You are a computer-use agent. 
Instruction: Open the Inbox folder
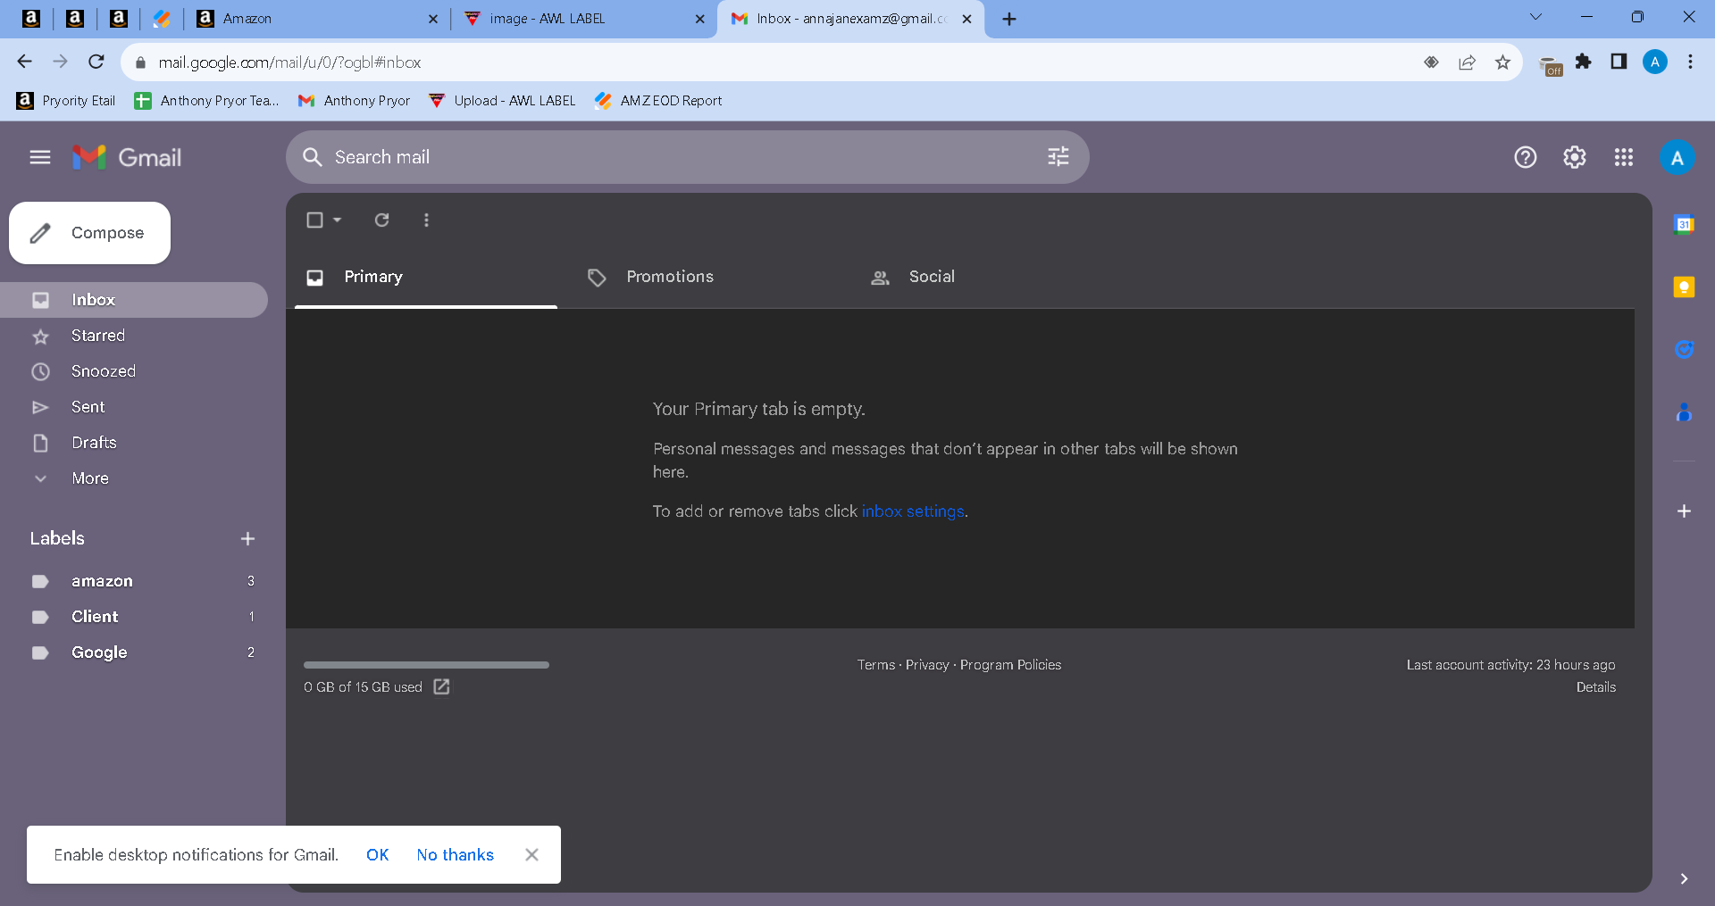(x=134, y=300)
